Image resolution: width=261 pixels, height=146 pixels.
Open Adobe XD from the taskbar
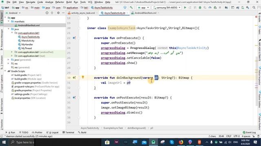click(x=116, y=142)
